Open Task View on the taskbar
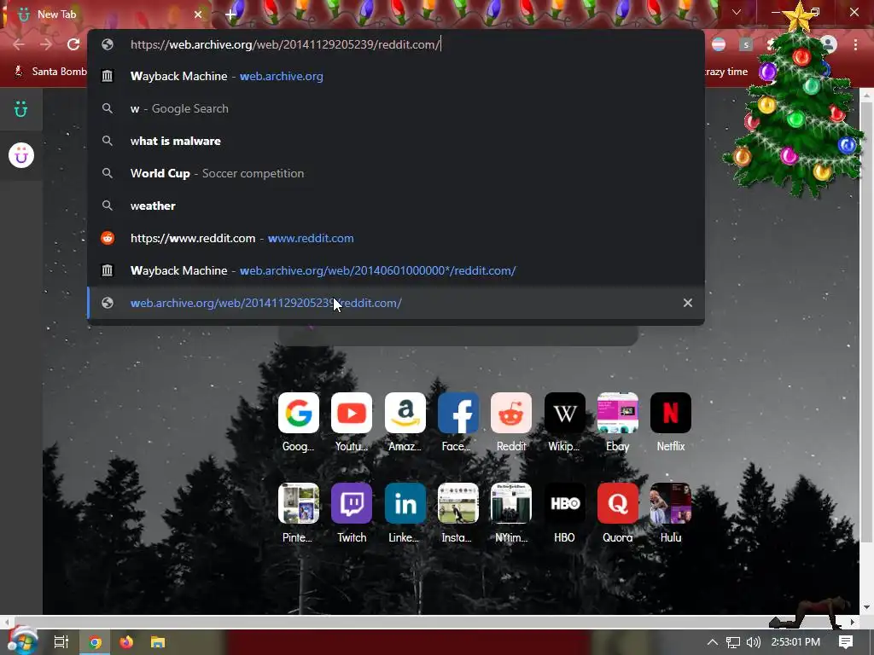 (61, 642)
